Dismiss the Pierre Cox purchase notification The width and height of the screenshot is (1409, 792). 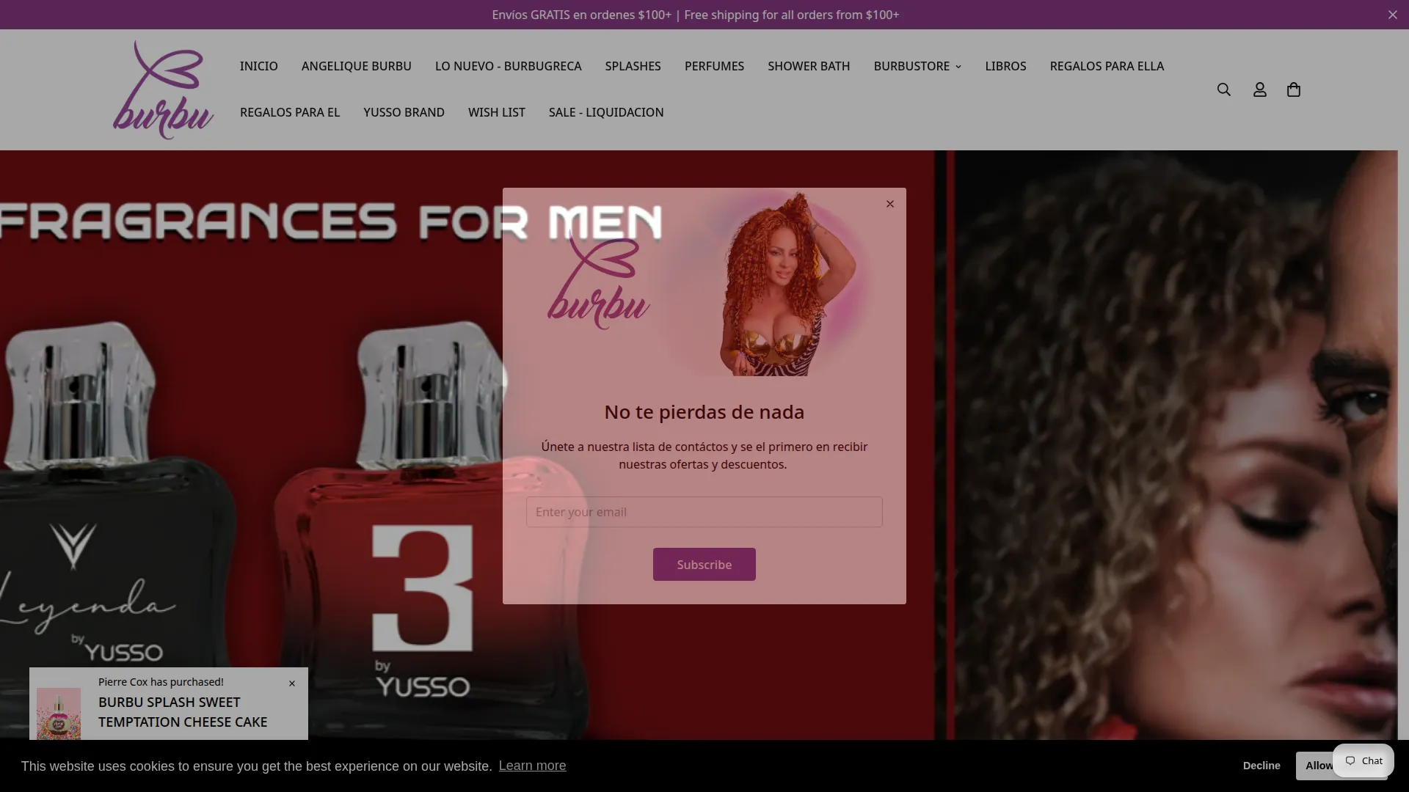[292, 683]
